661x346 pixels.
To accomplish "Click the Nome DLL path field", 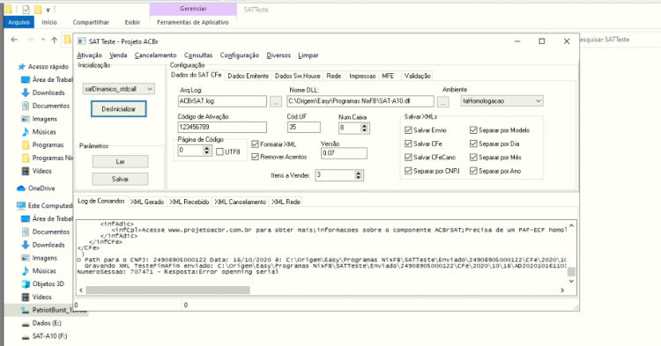I will click(x=360, y=101).
